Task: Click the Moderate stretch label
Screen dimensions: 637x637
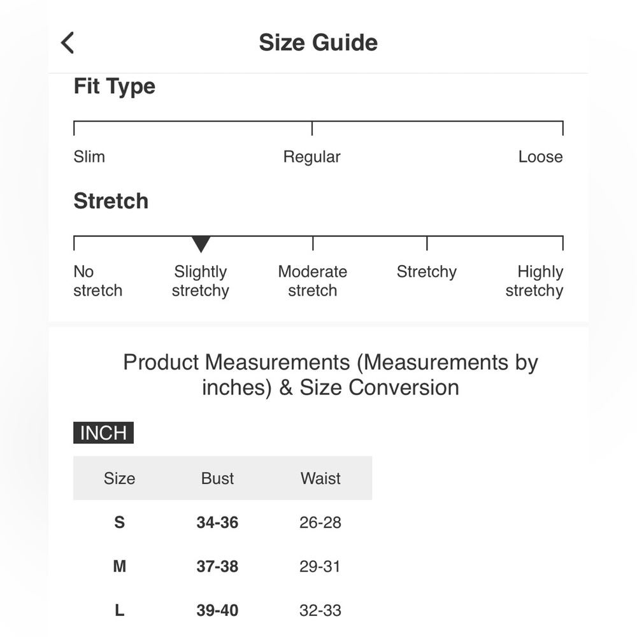Action: click(312, 281)
